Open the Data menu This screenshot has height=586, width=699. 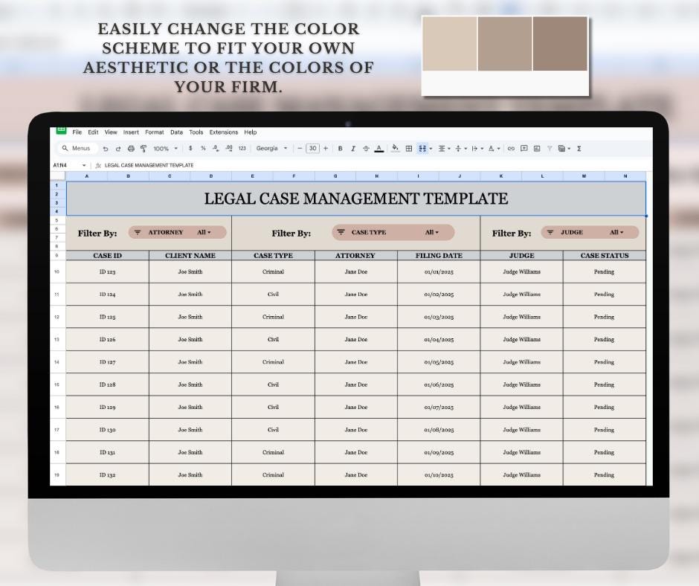[x=176, y=132]
